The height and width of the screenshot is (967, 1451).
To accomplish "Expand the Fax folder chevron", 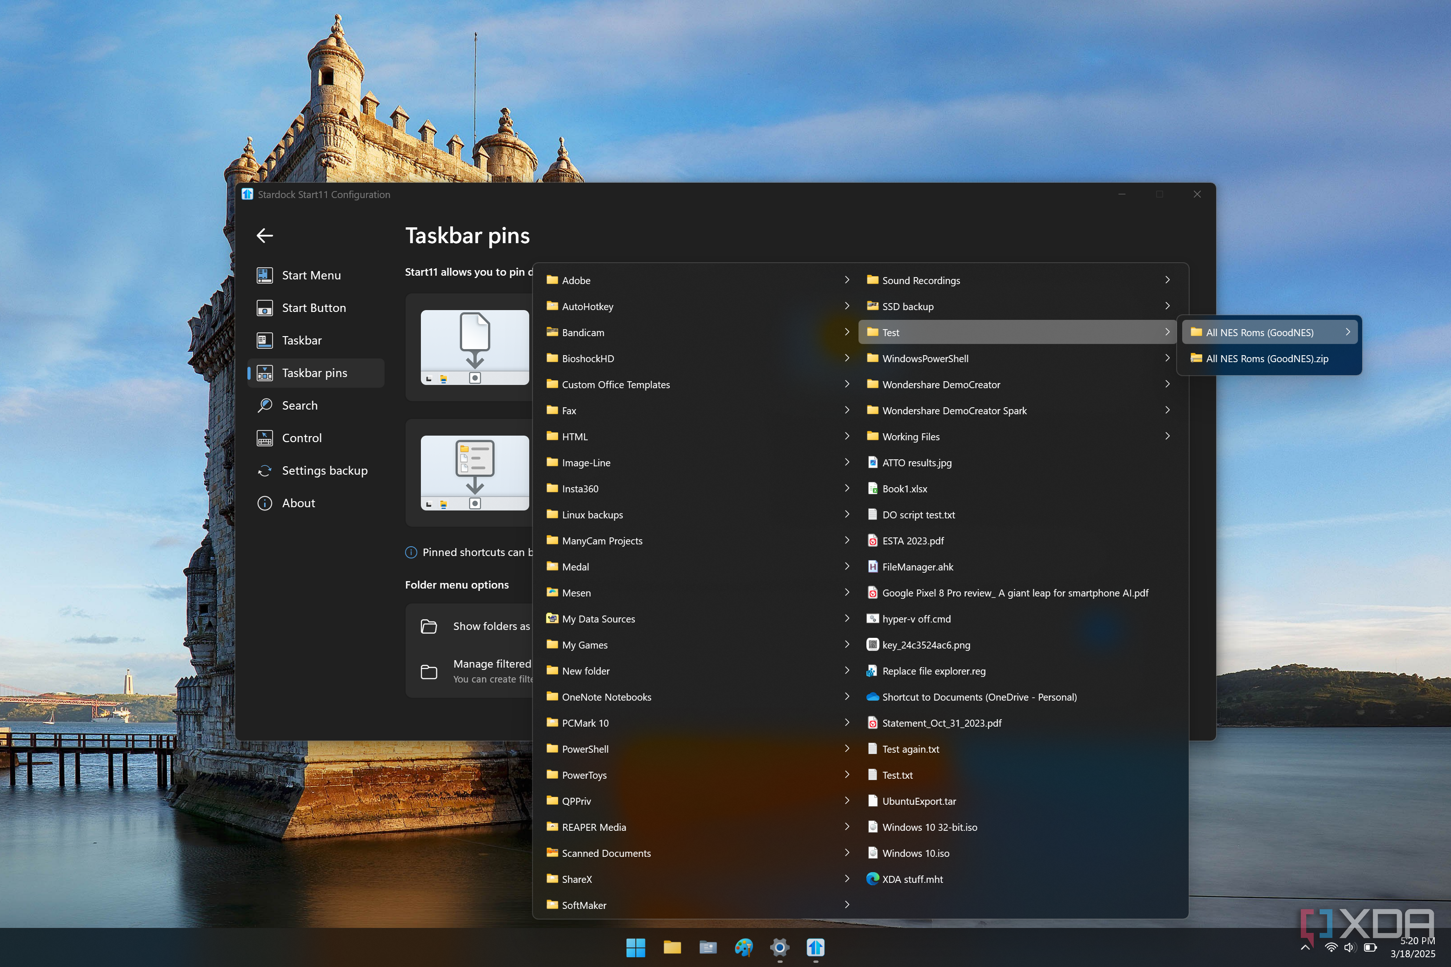I will 847,410.
